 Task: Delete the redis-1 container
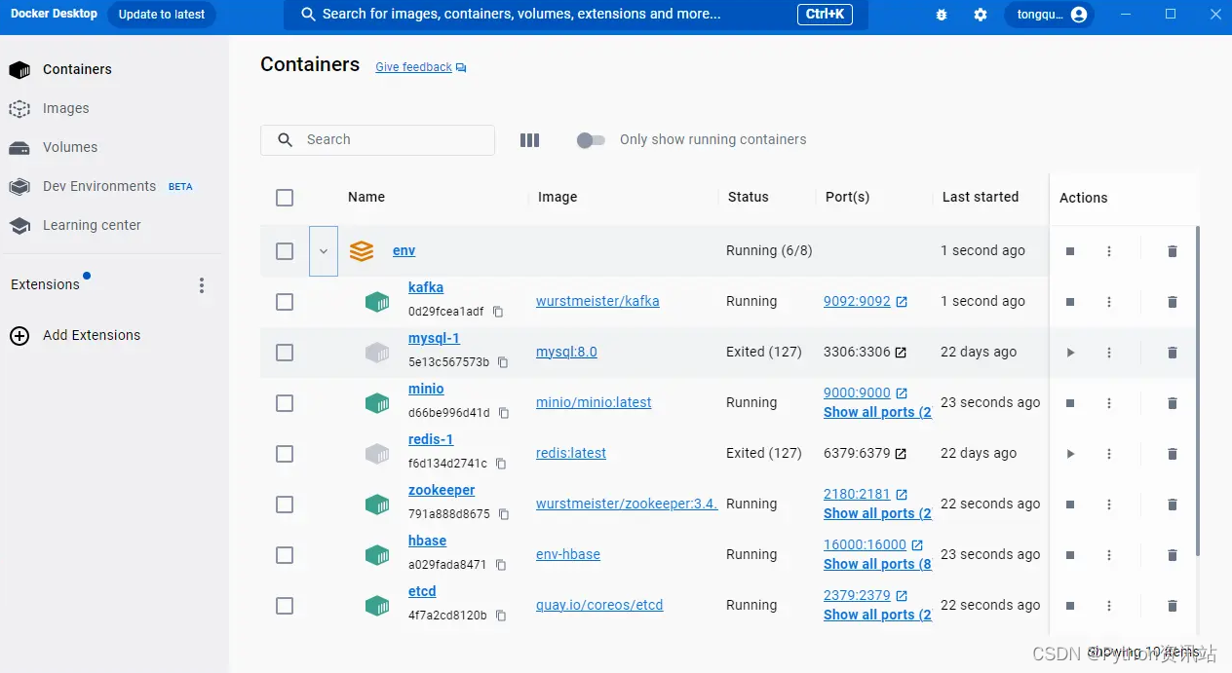coord(1173,454)
